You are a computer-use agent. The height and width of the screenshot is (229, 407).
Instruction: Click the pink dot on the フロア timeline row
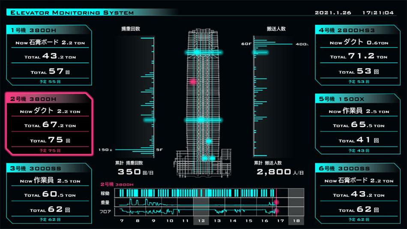coord(276,211)
